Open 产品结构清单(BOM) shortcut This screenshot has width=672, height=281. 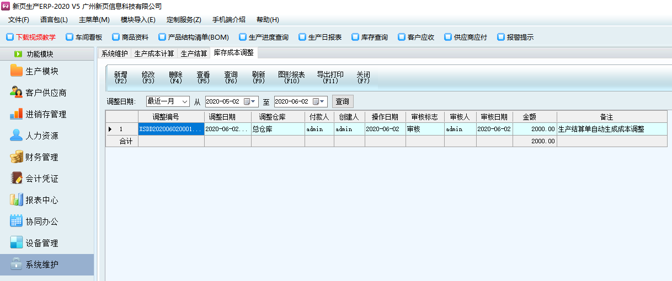(x=194, y=37)
